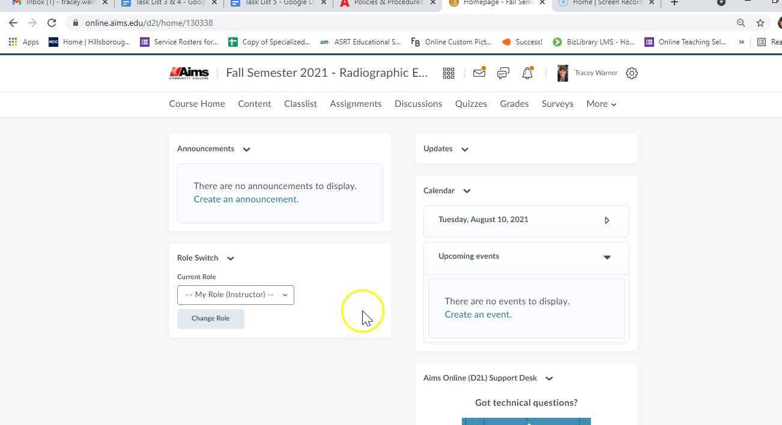Expand the Announcements widget chevron
This screenshot has width=782, height=425.
246,149
